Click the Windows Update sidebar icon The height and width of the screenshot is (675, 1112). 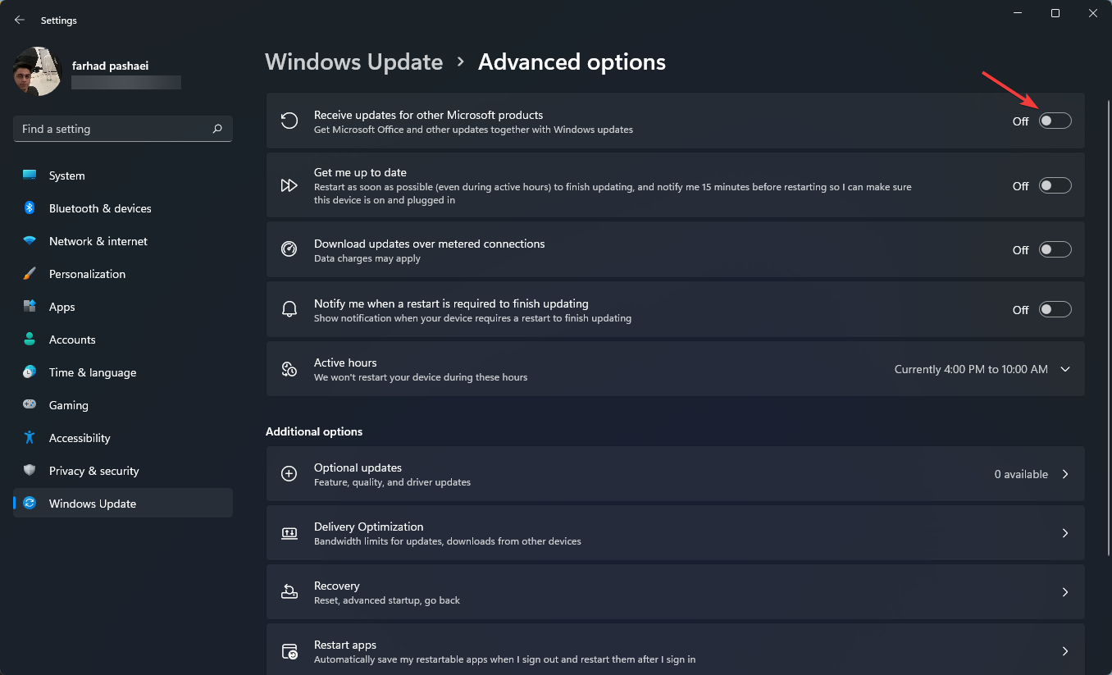coord(30,504)
